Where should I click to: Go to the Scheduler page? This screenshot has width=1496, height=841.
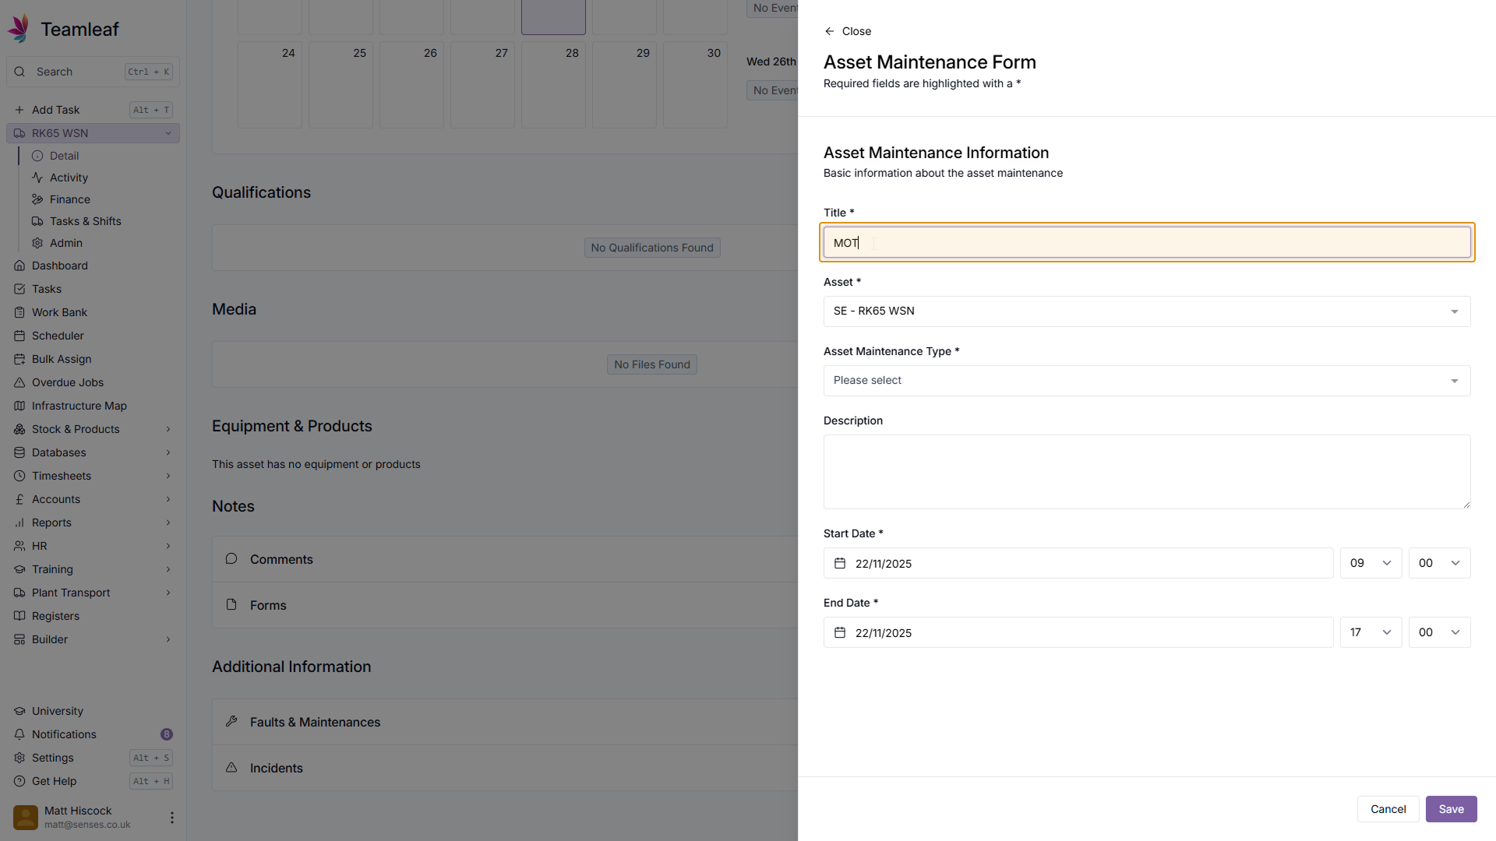[58, 336]
